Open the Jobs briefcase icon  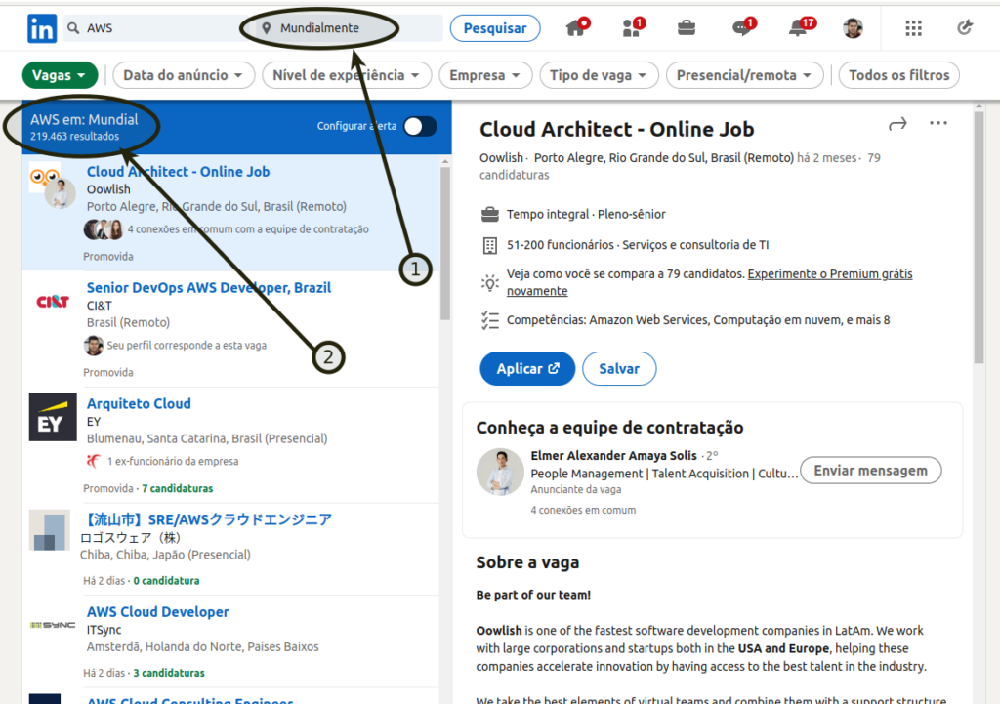coord(687,28)
